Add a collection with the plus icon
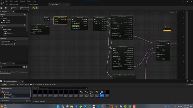Image resolution: width=193 pixels, height=108 pixels. point(27,101)
